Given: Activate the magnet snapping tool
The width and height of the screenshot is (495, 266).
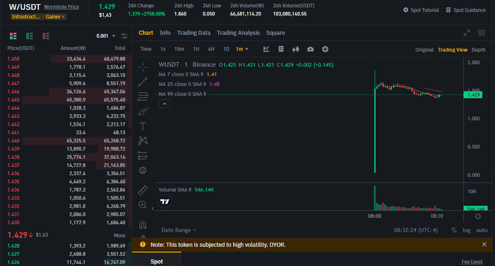Looking at the screenshot, I should [143, 225].
